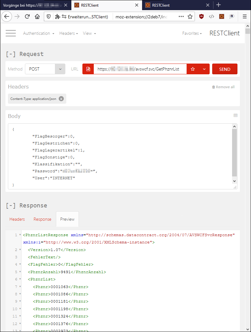Viewport: 251px width, 332px height.
Task: Open the Headers menu in RESTClient
Action: pyautogui.click(x=68, y=33)
